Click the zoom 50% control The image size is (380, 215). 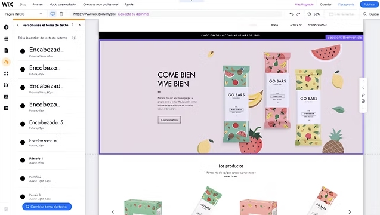314,14
